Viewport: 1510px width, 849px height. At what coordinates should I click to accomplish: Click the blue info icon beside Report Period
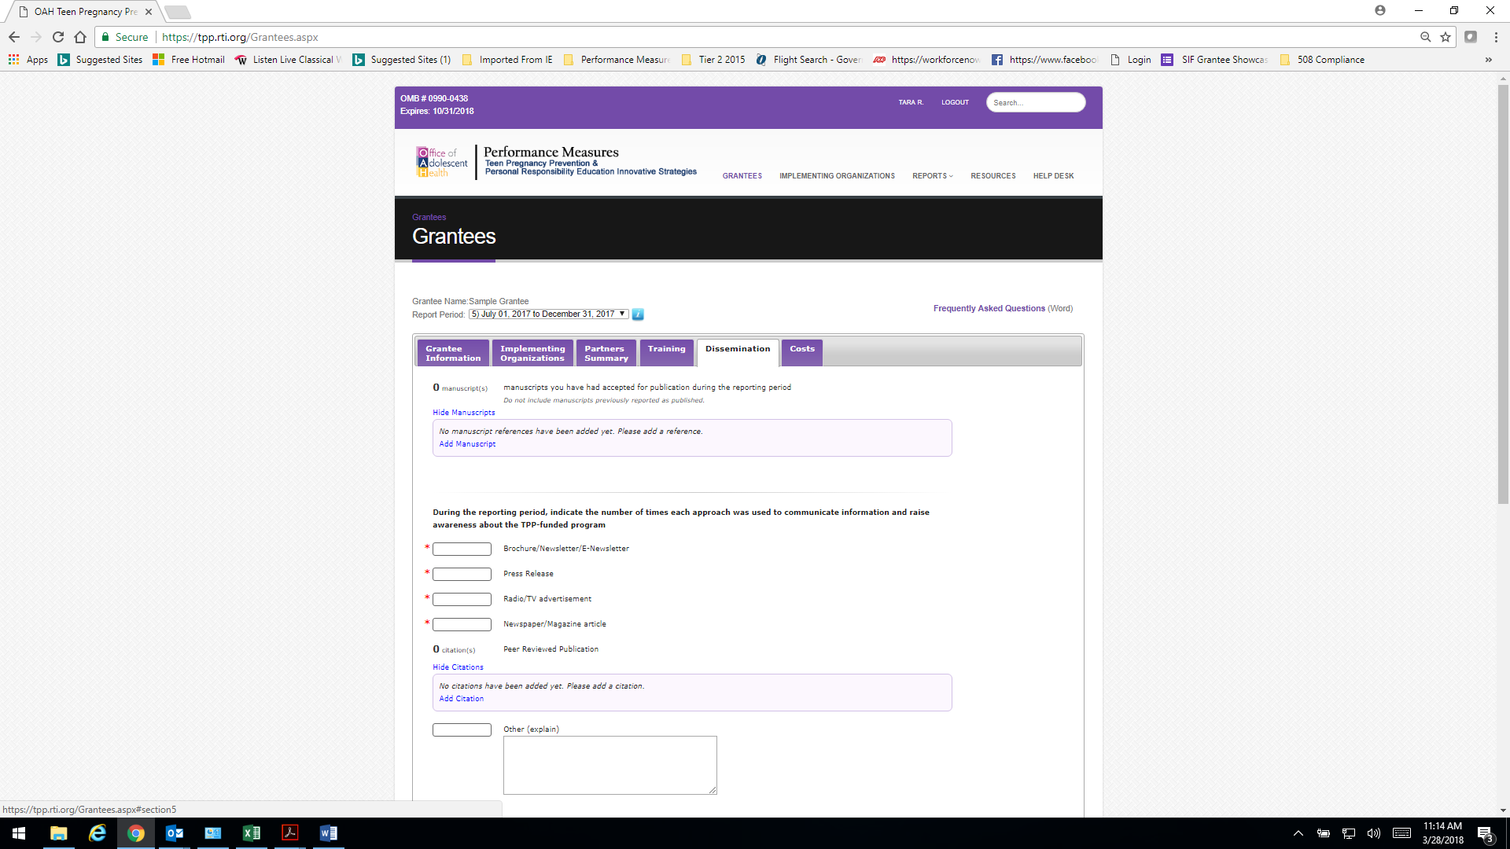[x=638, y=314]
